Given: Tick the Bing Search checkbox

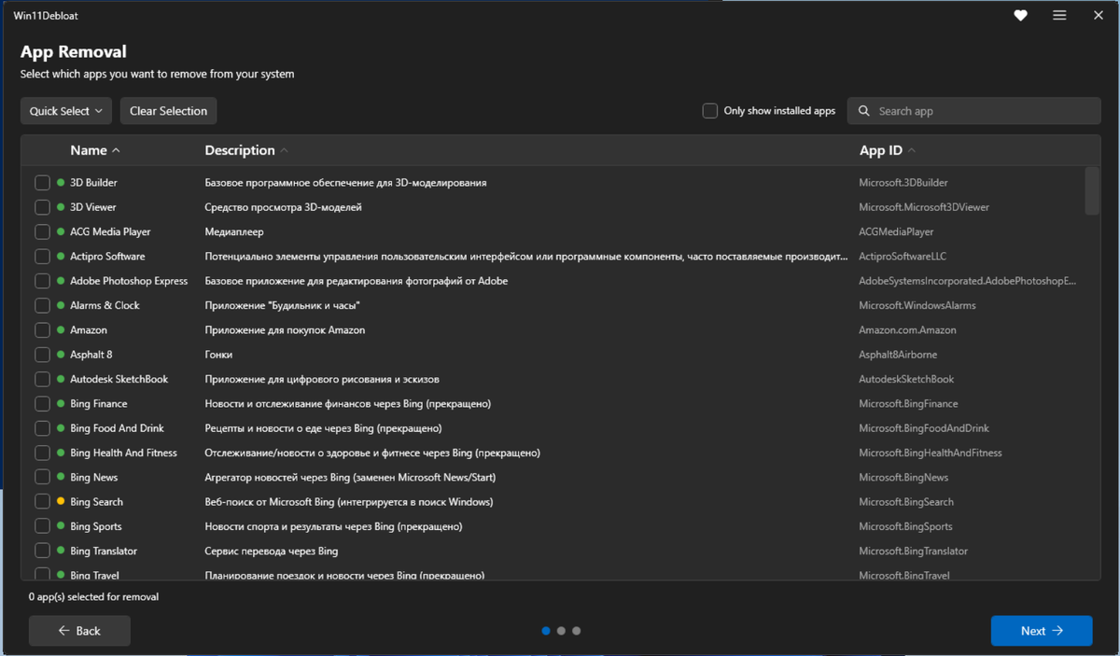Looking at the screenshot, I should point(43,502).
